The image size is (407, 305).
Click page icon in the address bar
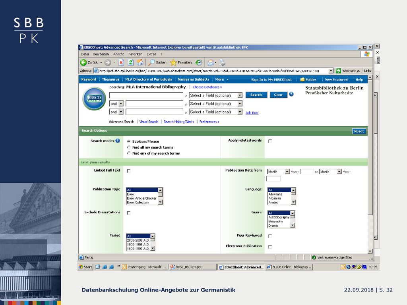96,71
